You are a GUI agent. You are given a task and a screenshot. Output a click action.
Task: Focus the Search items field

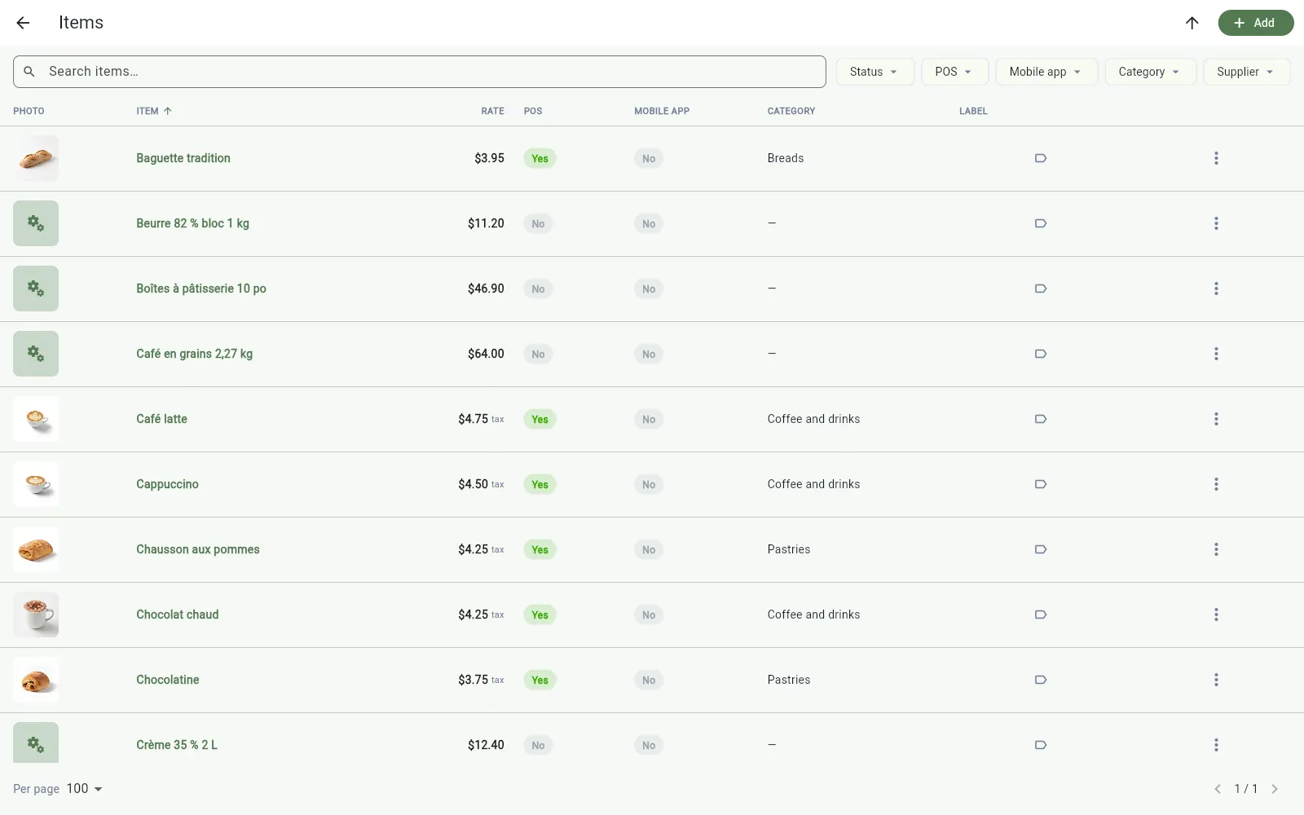point(420,72)
